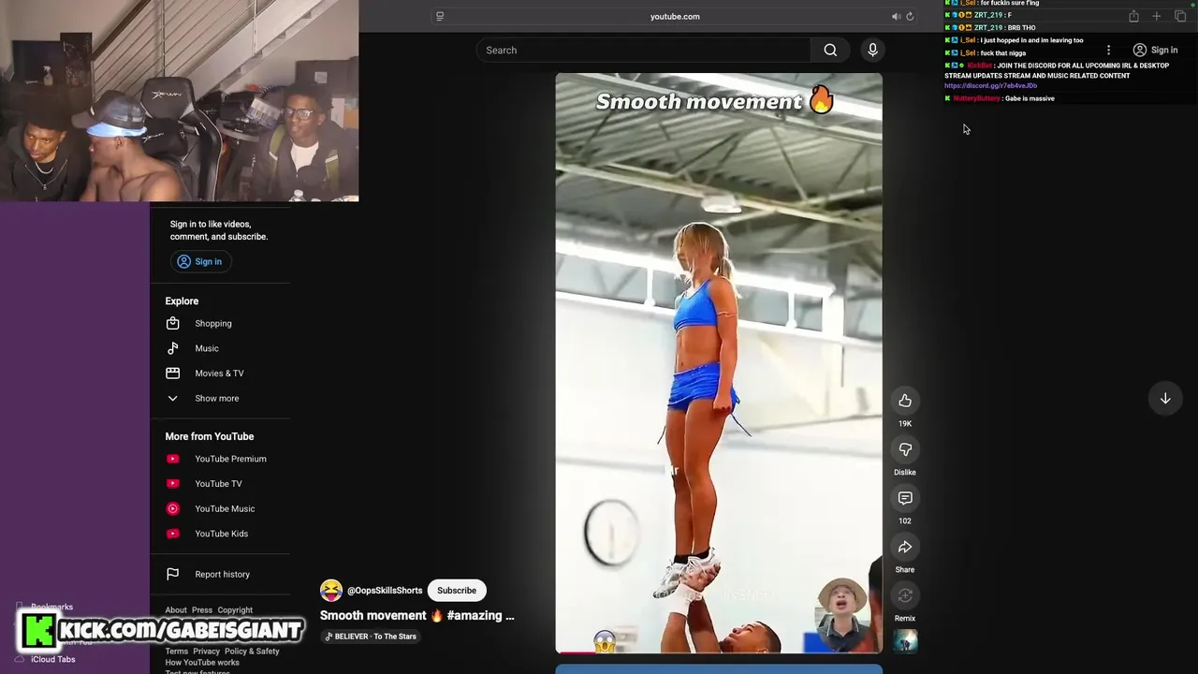Image resolution: width=1198 pixels, height=674 pixels.
Task: Click the OopsSkillsShorts laughing emoji avatar
Action: [x=330, y=591]
